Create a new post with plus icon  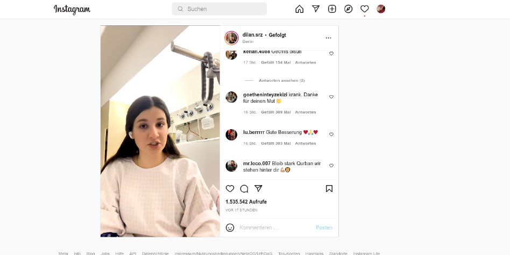[332, 9]
